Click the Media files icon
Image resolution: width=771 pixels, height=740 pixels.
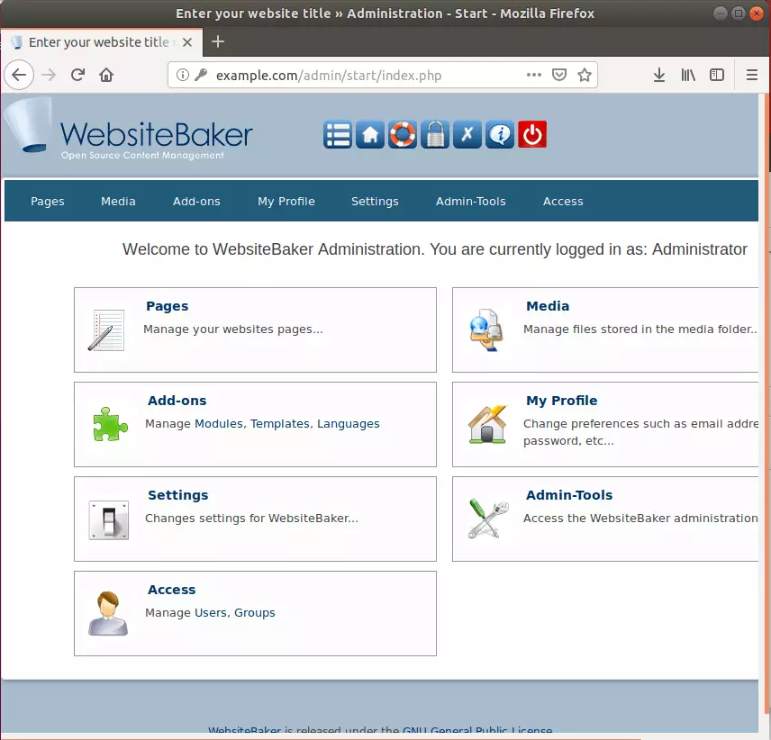click(485, 329)
